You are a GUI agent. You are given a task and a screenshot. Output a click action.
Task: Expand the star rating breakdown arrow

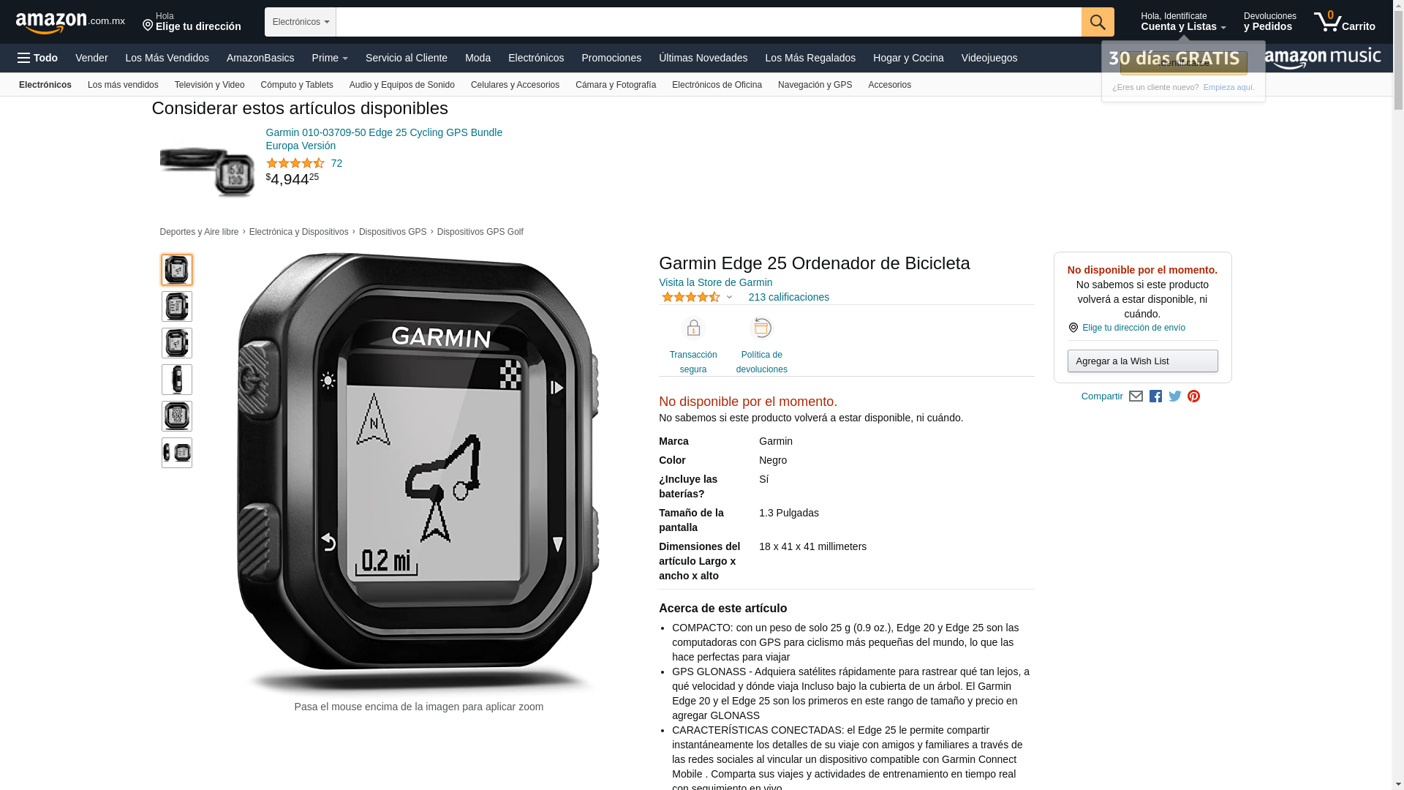click(729, 298)
